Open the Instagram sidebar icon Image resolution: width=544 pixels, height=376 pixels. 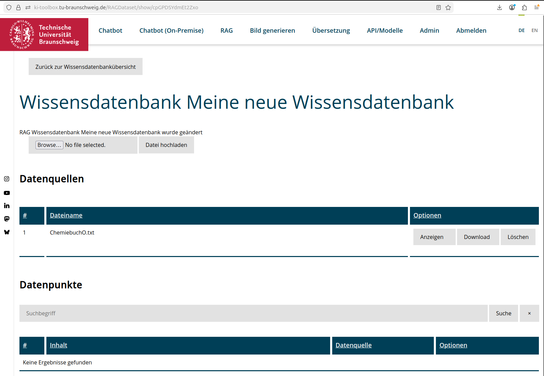pyautogui.click(x=7, y=179)
